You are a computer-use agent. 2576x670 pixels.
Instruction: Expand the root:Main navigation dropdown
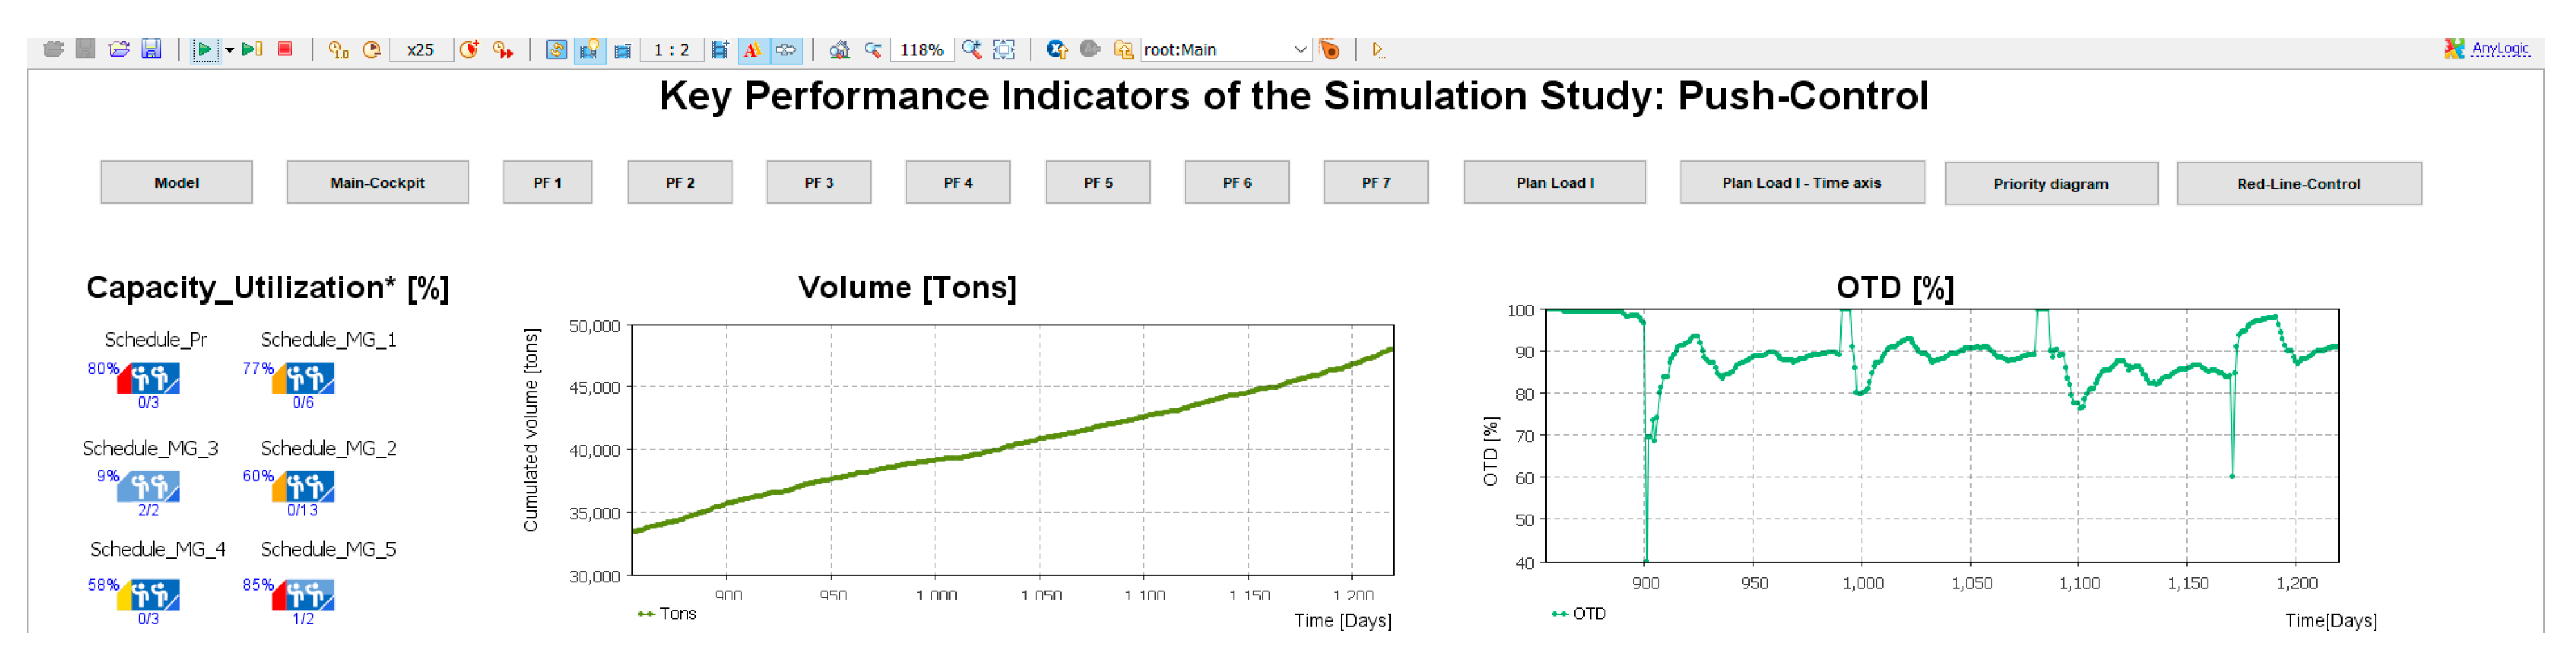pos(1299,49)
